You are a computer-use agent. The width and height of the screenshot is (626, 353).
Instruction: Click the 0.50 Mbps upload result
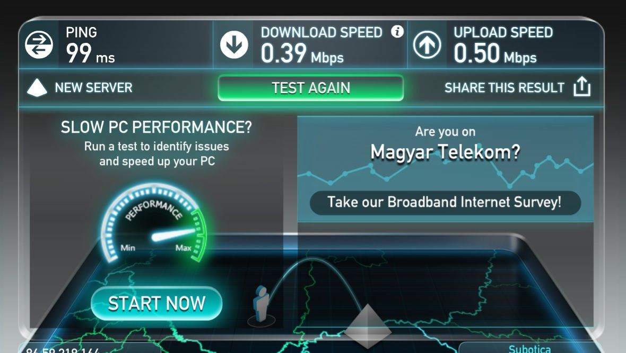click(495, 53)
